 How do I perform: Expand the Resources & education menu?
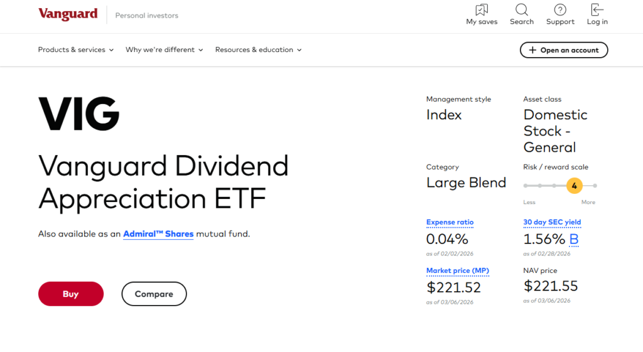(x=258, y=50)
